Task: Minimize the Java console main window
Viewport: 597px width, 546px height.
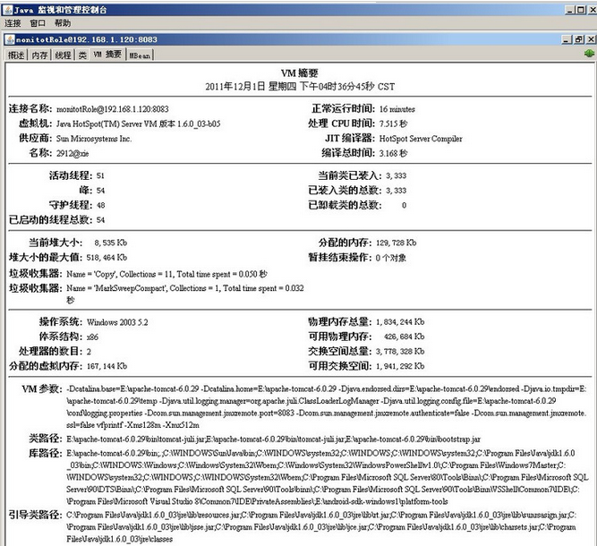Action: 569,10
